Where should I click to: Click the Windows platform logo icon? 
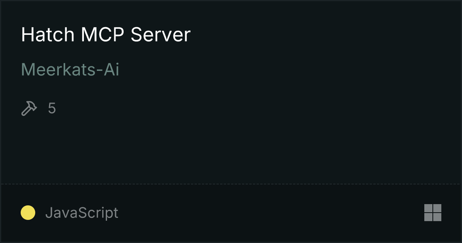click(x=432, y=213)
